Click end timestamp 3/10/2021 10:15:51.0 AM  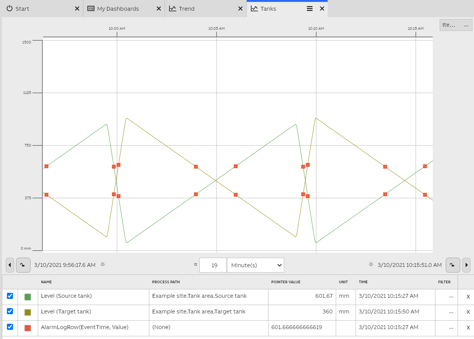point(409,265)
